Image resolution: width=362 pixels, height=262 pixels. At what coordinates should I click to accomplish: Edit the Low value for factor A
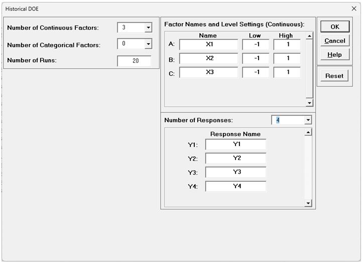tap(256, 45)
